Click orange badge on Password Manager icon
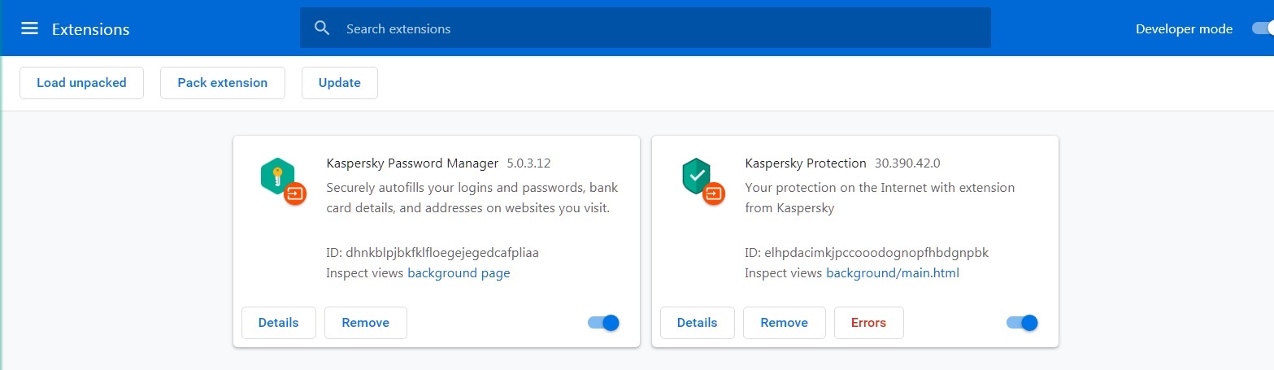Image resolution: width=1274 pixels, height=370 pixels. tap(295, 194)
